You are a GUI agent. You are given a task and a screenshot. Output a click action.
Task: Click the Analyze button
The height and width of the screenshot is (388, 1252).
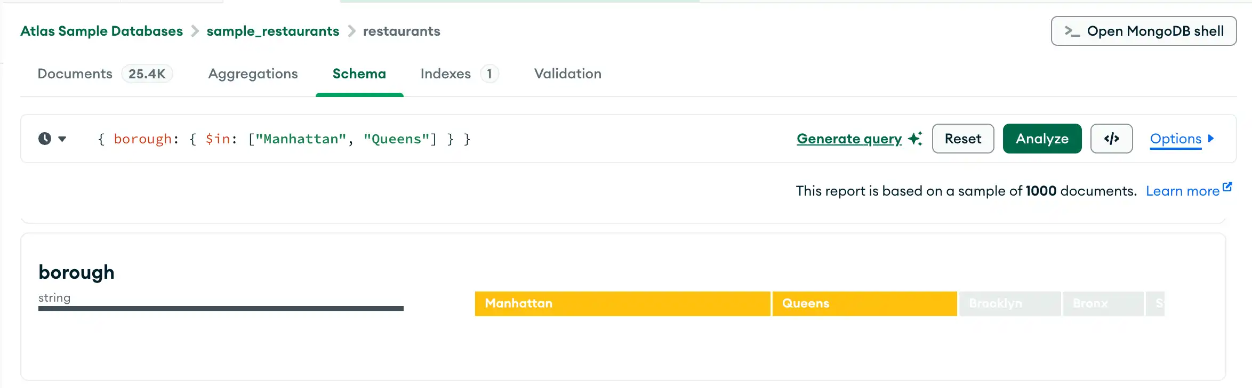pos(1042,139)
